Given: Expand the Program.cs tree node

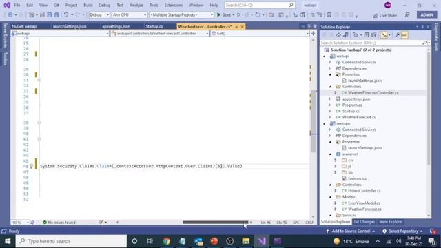Looking at the screenshot, I should [x=330, y=105].
